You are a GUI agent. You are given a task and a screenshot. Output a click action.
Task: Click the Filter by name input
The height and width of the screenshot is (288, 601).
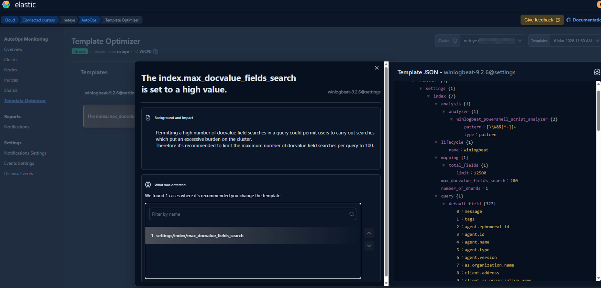click(x=249, y=214)
